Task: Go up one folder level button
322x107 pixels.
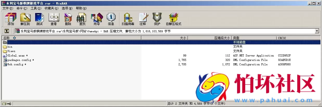Action: pos(7,31)
